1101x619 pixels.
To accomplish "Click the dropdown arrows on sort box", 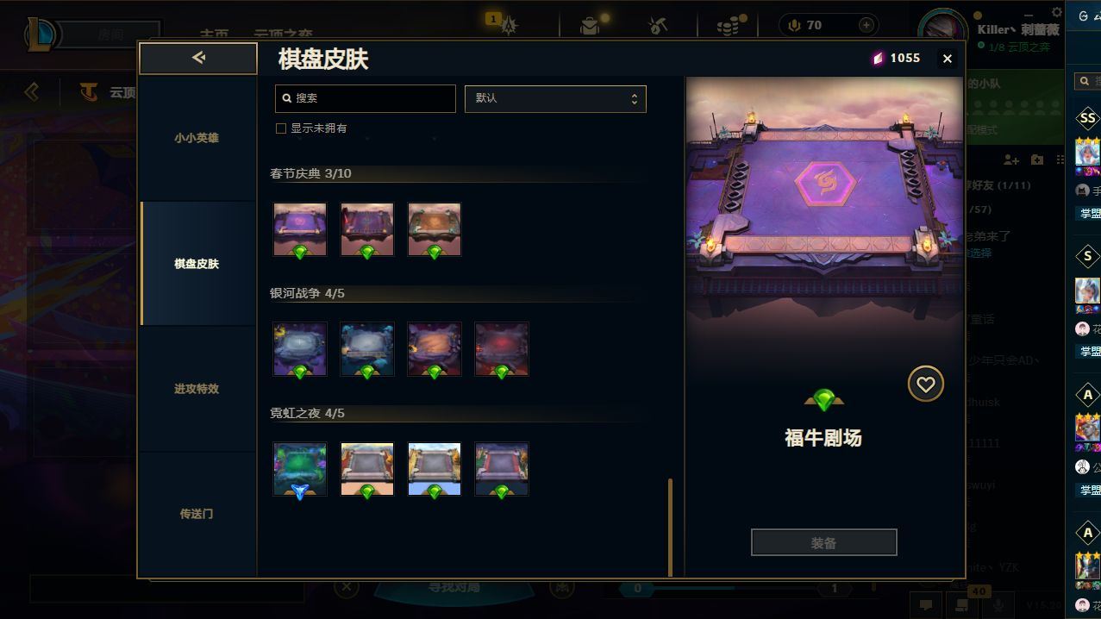I will (x=634, y=98).
